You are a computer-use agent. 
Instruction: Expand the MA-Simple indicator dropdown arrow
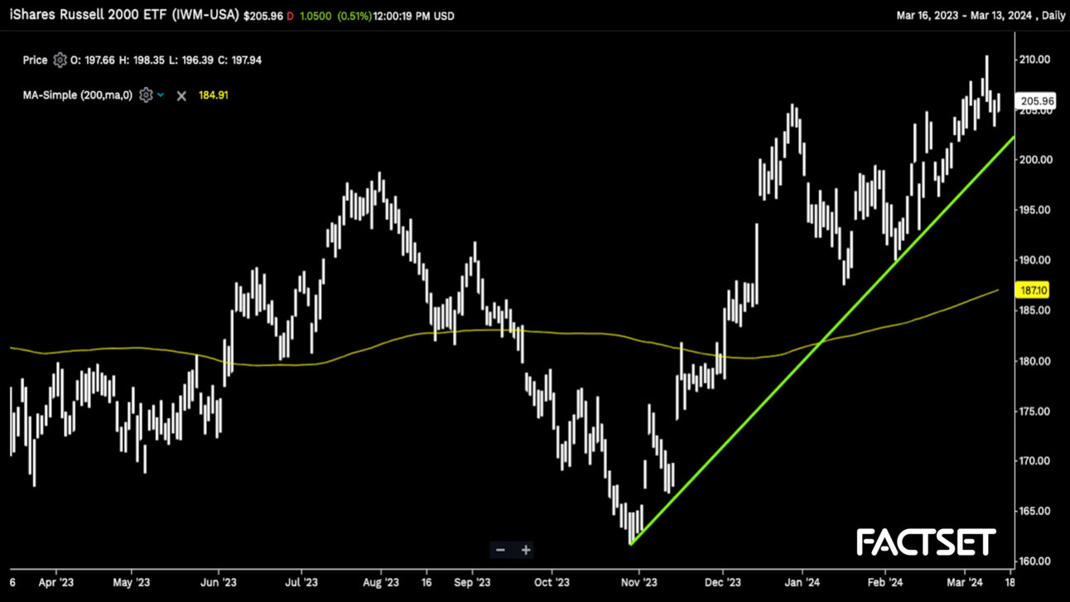[x=161, y=95]
